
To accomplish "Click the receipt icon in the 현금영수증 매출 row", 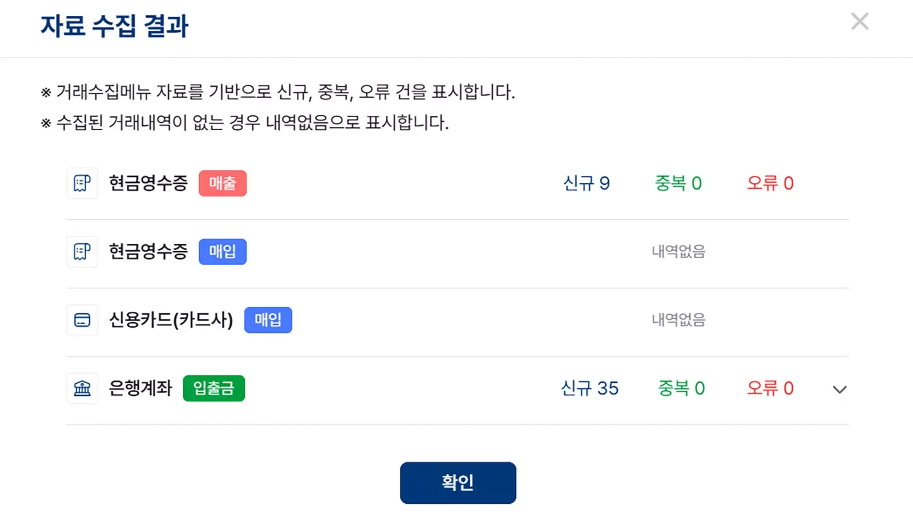I will coord(82,183).
